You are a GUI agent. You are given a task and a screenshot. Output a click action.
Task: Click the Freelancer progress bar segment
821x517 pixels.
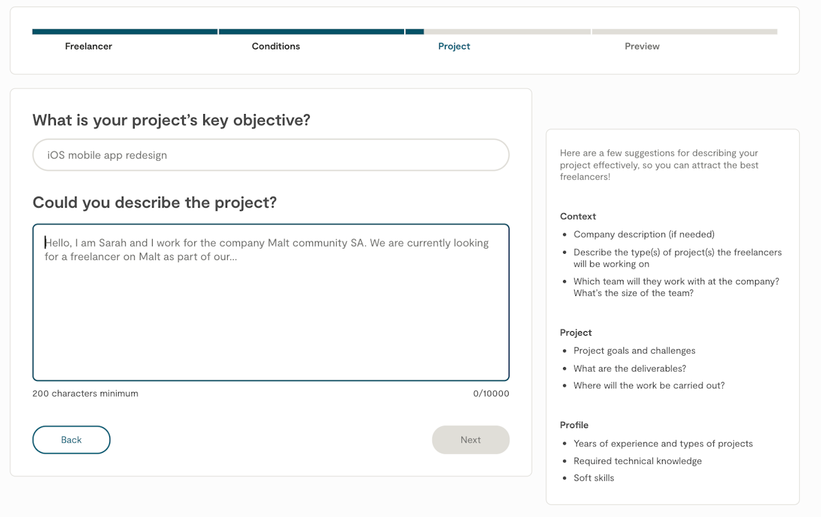[125, 31]
